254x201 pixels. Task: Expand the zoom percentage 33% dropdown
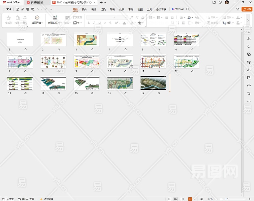pos(215,199)
